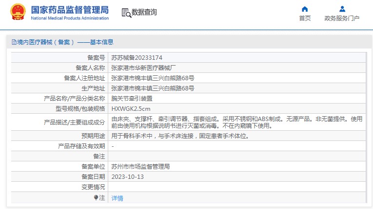The width and height of the screenshot is (373, 209).
Task: Open the 详情 link
Action: [118, 198]
